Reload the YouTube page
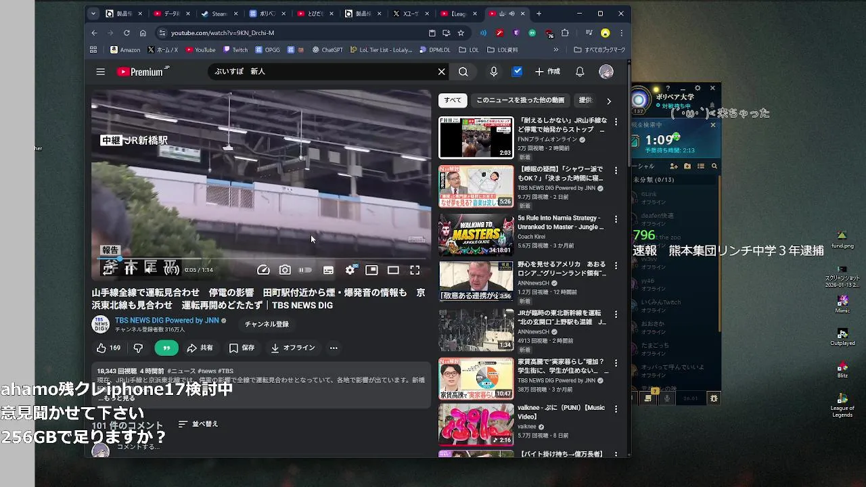This screenshot has height=487, width=866. click(127, 32)
